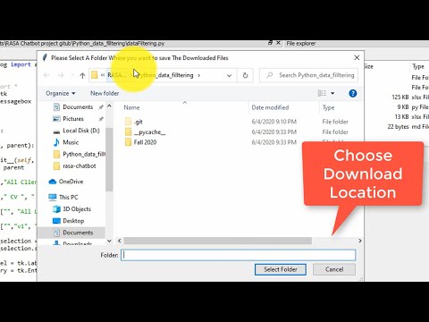Click the Fall 2020 folder icon
The width and height of the screenshot is (429, 322).
coord(128,142)
